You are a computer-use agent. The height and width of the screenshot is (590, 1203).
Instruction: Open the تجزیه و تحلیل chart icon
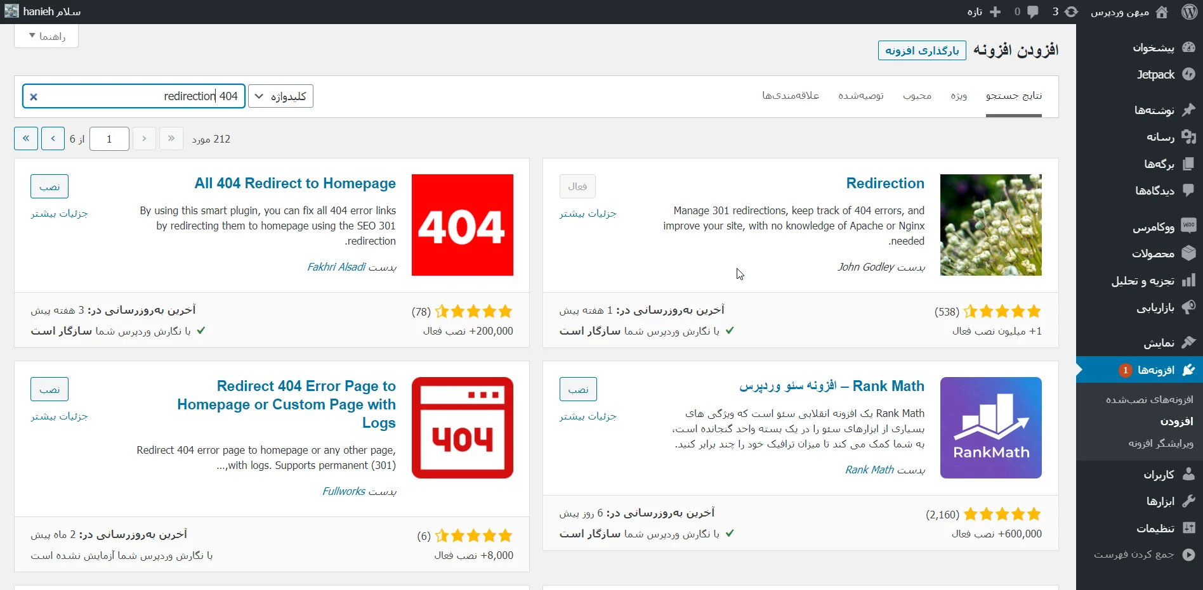(1188, 280)
